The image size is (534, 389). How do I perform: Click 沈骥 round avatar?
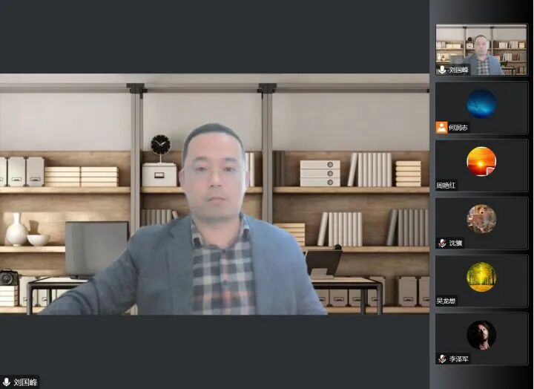[x=481, y=219]
